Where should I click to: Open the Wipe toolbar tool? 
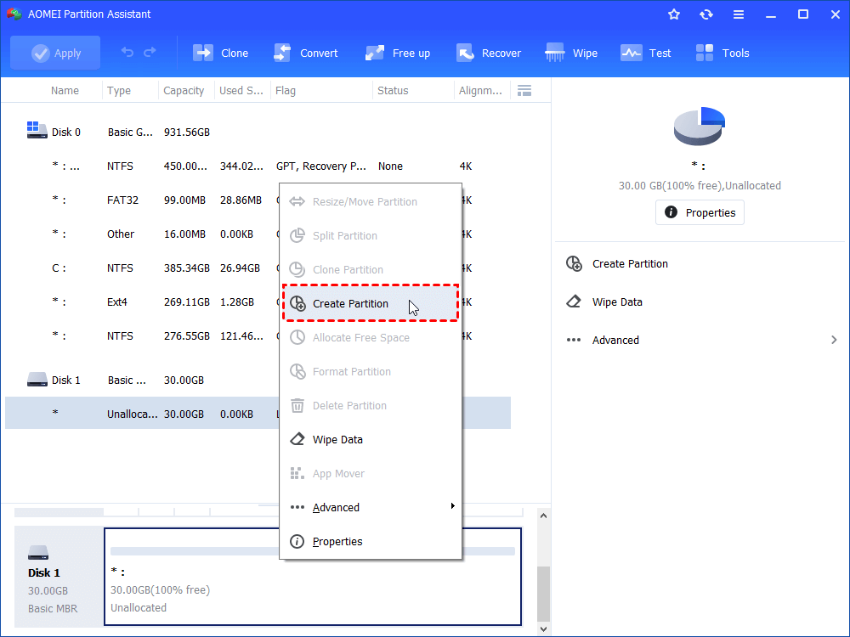pos(571,53)
